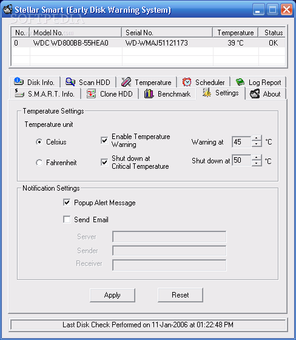Open the Disk Info. tab

pos(35,82)
